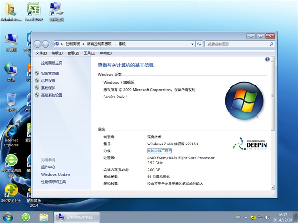Open 设备管理器 from the sidebar
This screenshot has width=298, height=223.
[50, 73]
